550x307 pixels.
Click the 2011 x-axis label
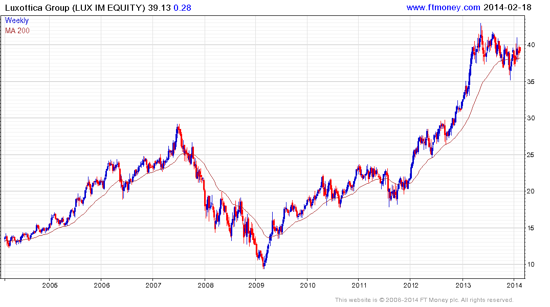point(359,285)
